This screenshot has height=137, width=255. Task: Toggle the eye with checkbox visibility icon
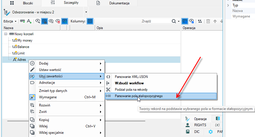click(191, 21)
